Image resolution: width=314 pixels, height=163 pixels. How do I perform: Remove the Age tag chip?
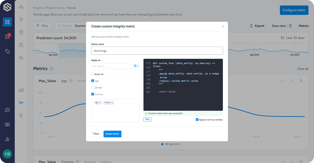[100, 103]
